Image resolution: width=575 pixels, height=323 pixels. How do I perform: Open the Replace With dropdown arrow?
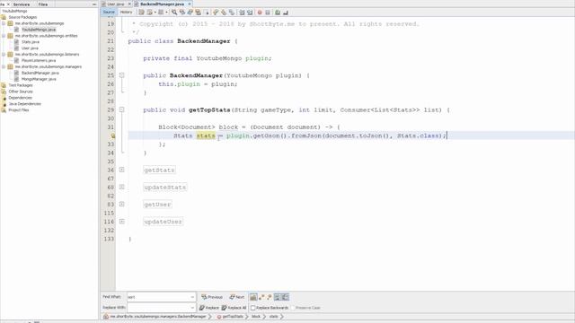192,308
